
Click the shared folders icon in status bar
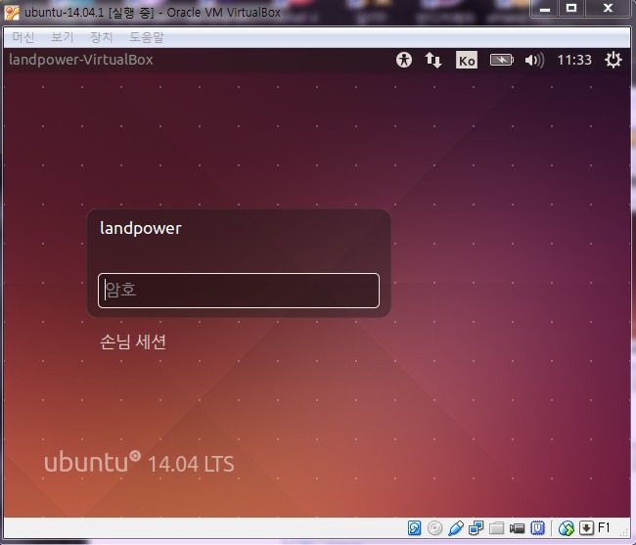click(x=497, y=528)
